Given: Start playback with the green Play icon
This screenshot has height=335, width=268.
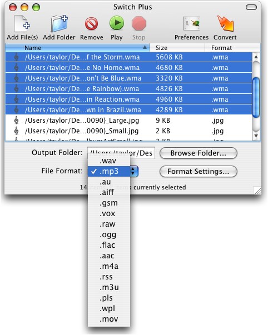Looking at the screenshot, I should [x=117, y=23].
